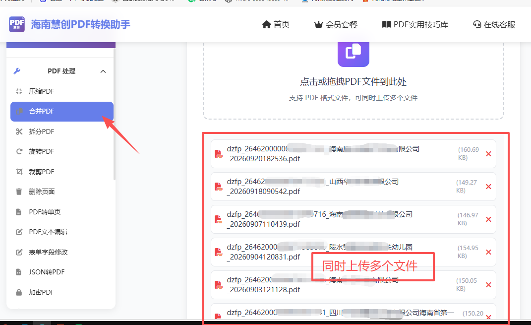The width and height of the screenshot is (531, 325).
Task: Select JSON转PDF in the sidebar
Action: tap(61, 272)
